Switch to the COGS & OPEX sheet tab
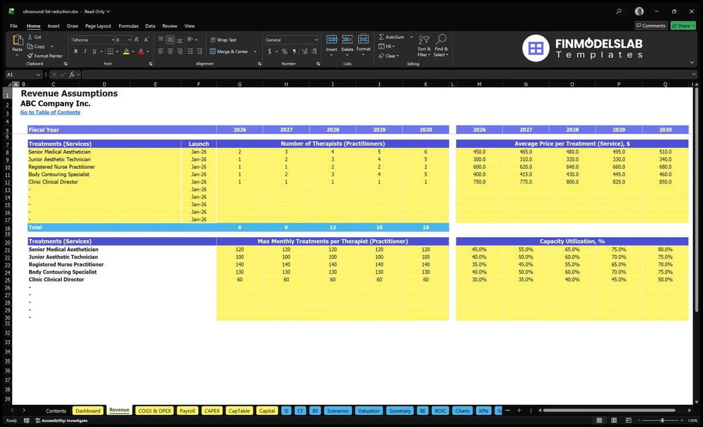Viewport: 703px width, 427px height. 155,411
